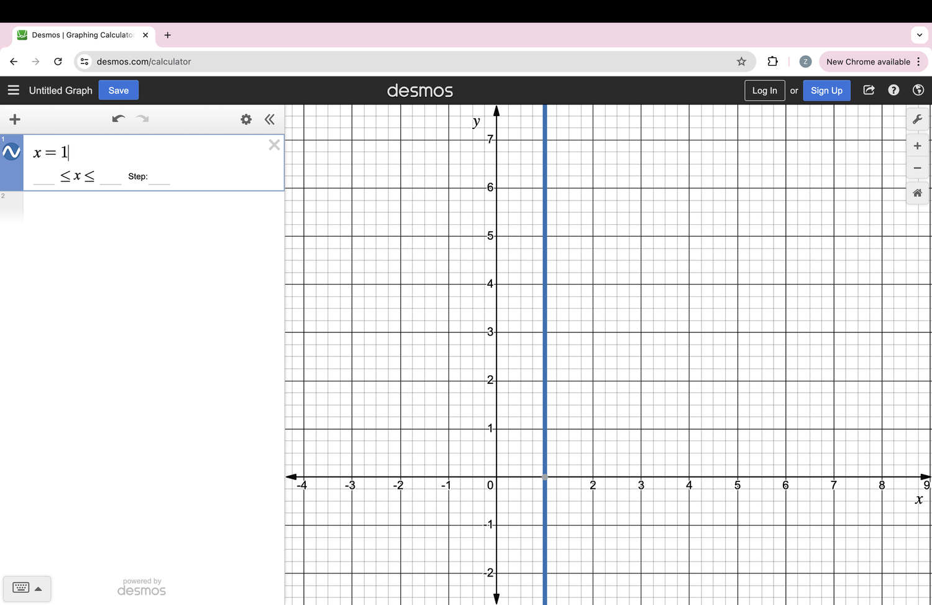
Task: Click the Save button
Action: (118, 90)
